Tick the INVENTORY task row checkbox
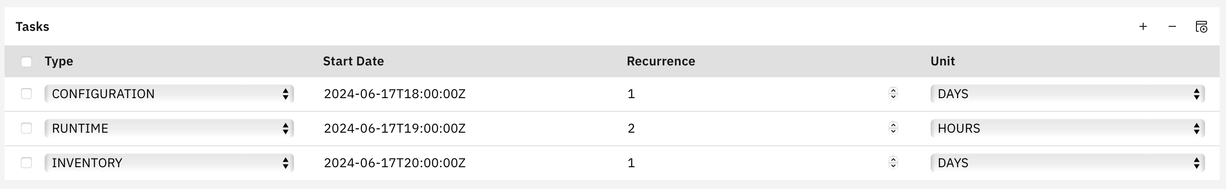The height and width of the screenshot is (189, 1226). [x=27, y=163]
